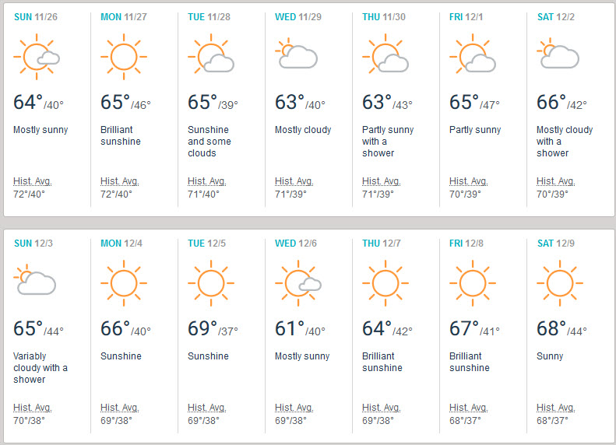Click the sun icon for SAT 12/9
This screenshot has height=445, width=616.
point(558,283)
